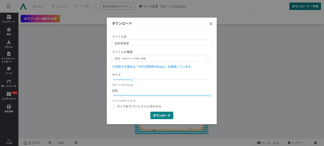Open the テーマ theme palette
Screen dimensions: 324x146
9,71
